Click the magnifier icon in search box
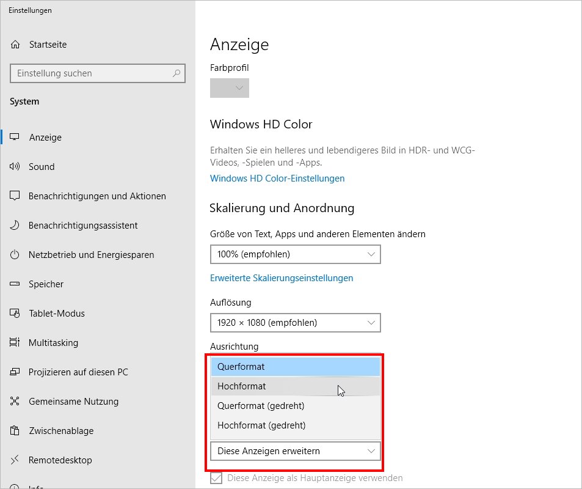This screenshot has width=582, height=489. (176, 73)
